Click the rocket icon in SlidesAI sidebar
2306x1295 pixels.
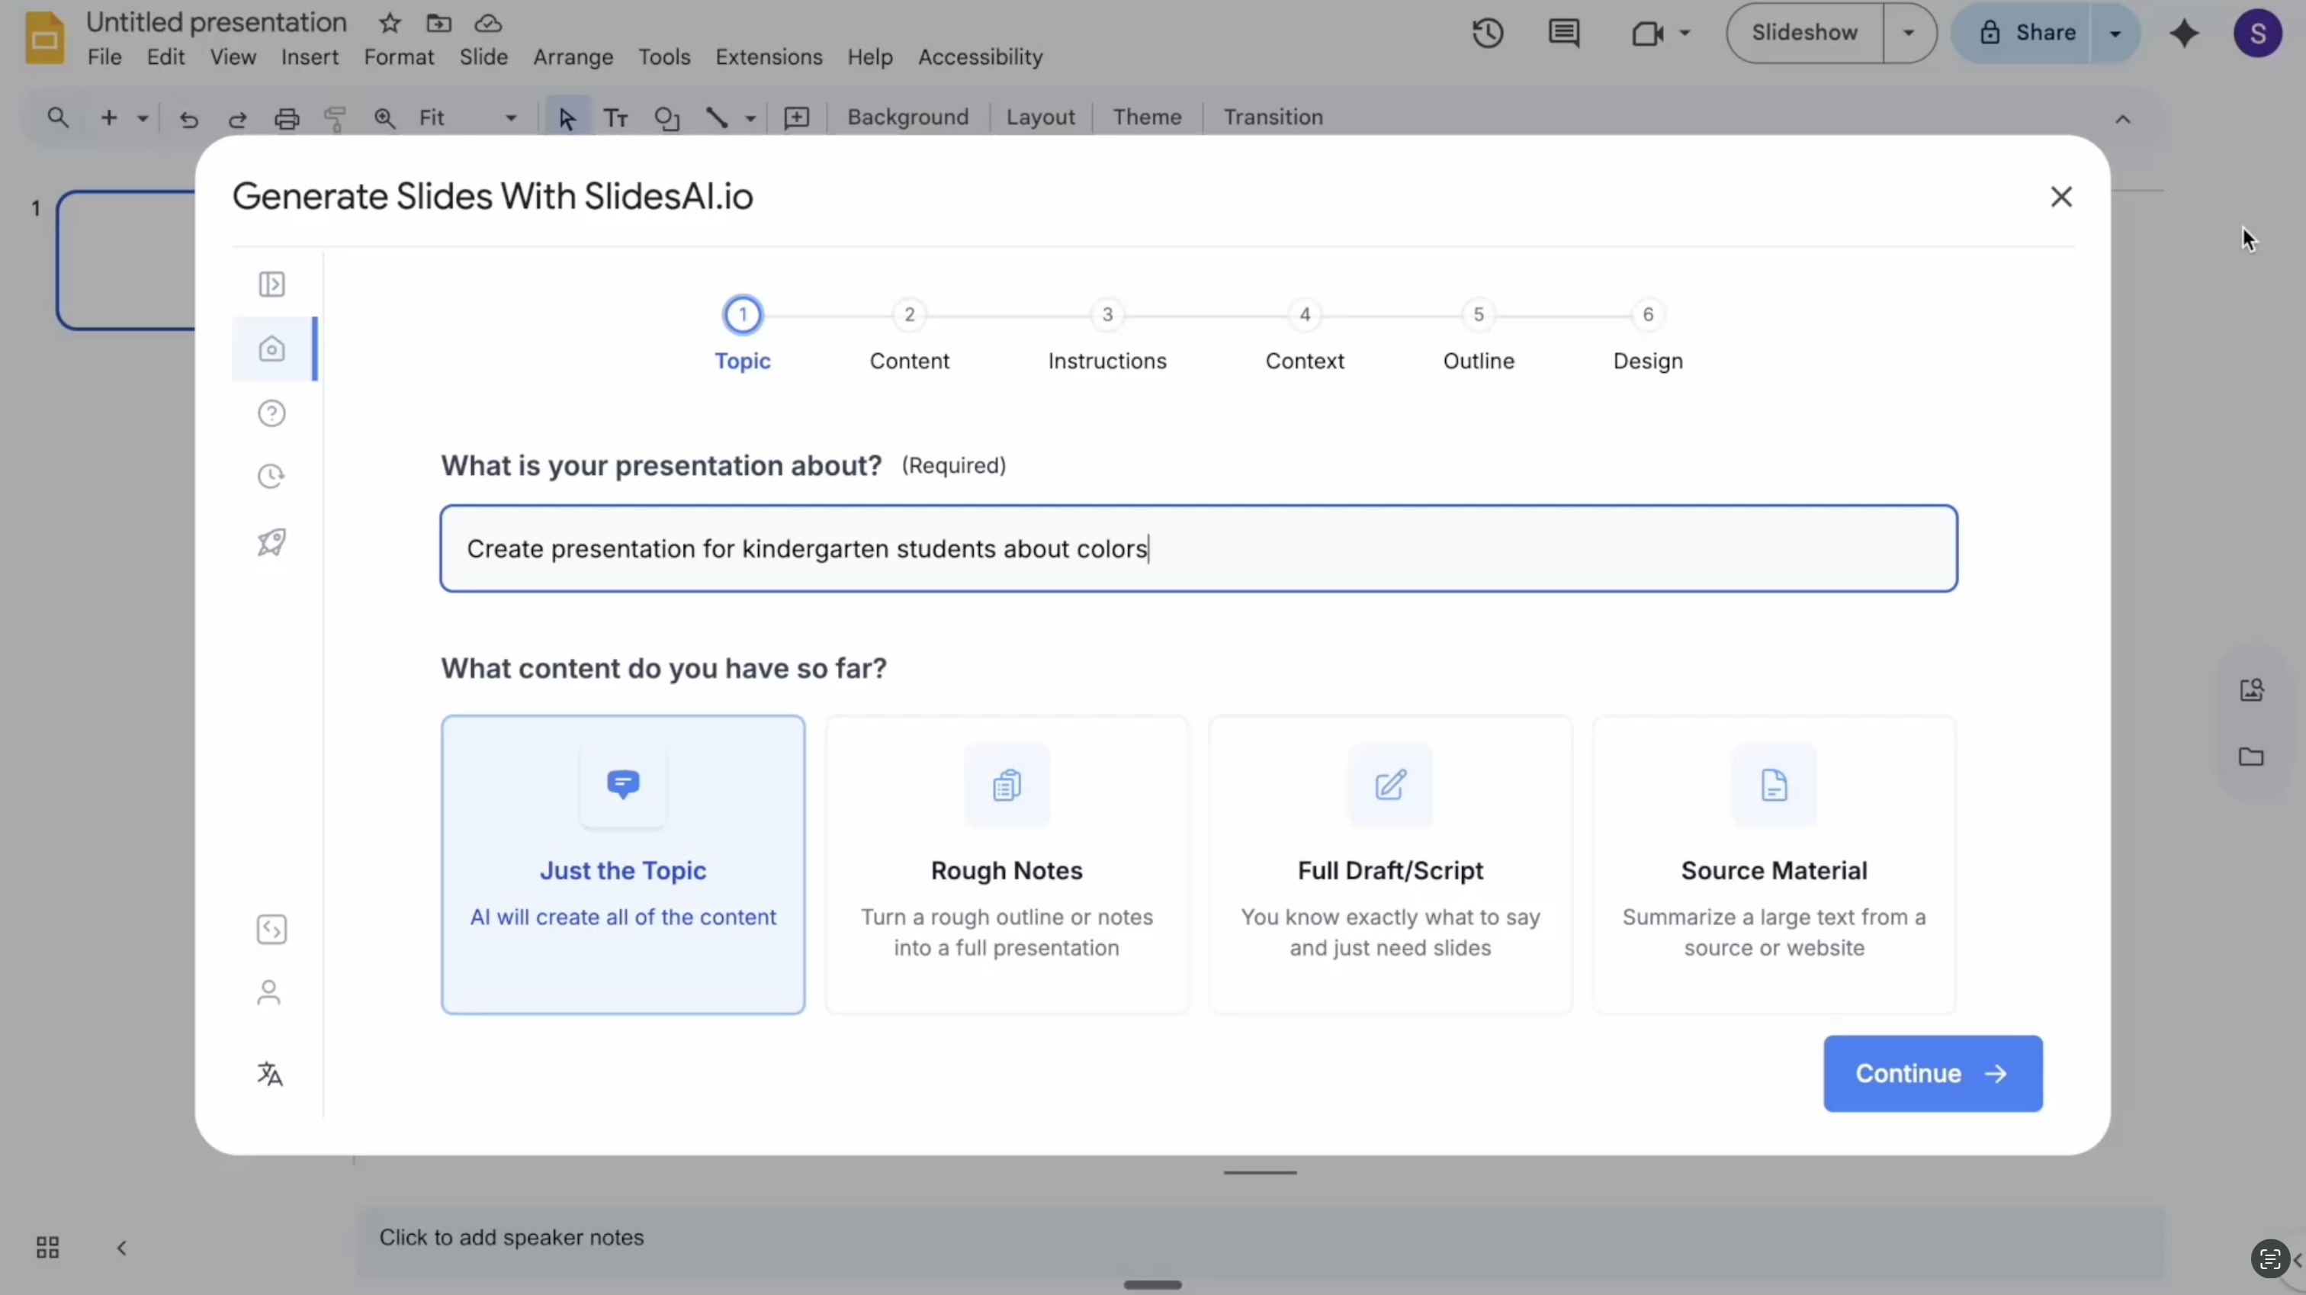point(272,541)
